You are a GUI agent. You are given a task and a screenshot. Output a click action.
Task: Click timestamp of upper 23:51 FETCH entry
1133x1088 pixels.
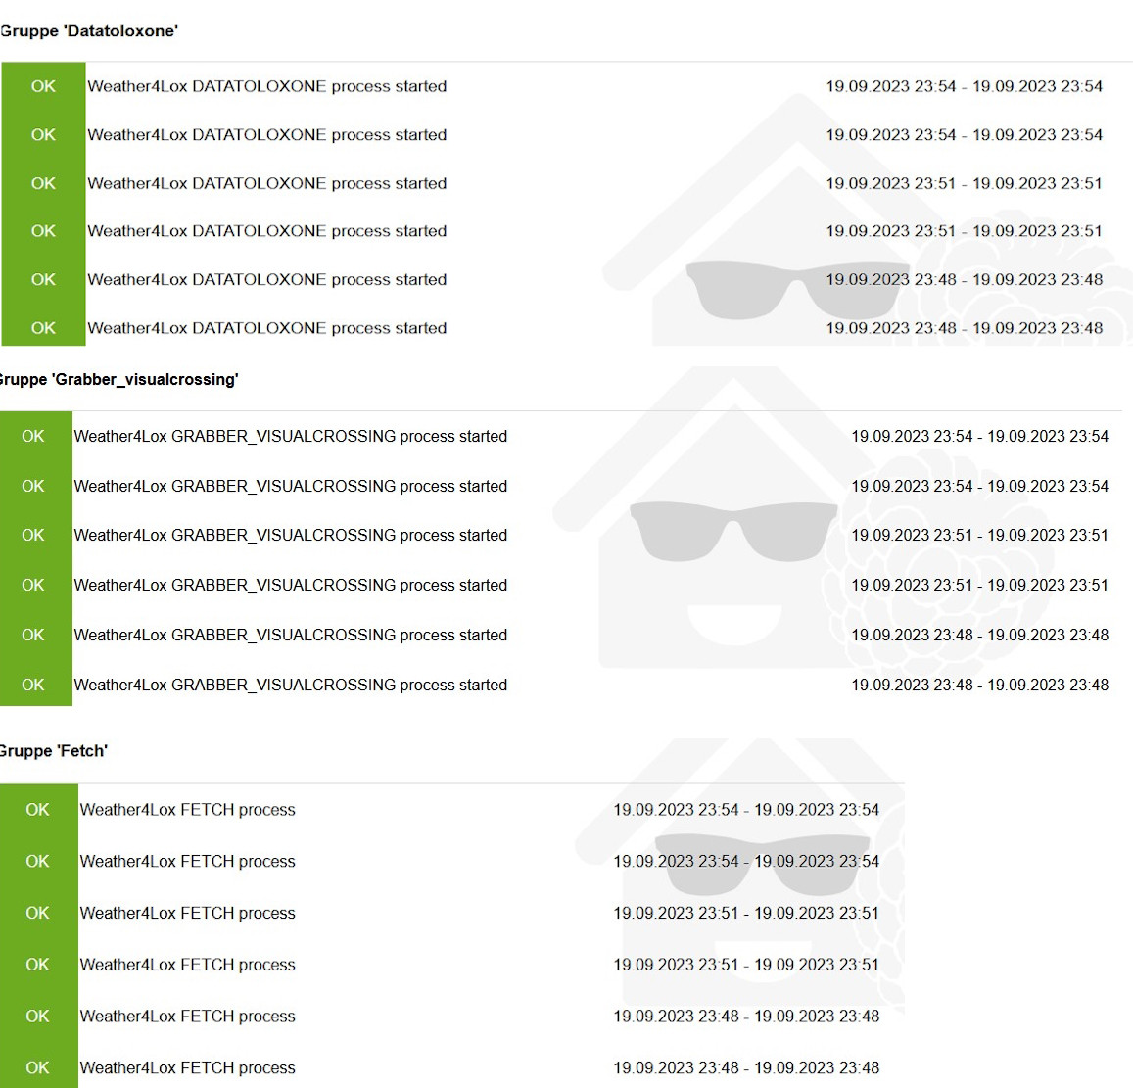[x=746, y=913]
